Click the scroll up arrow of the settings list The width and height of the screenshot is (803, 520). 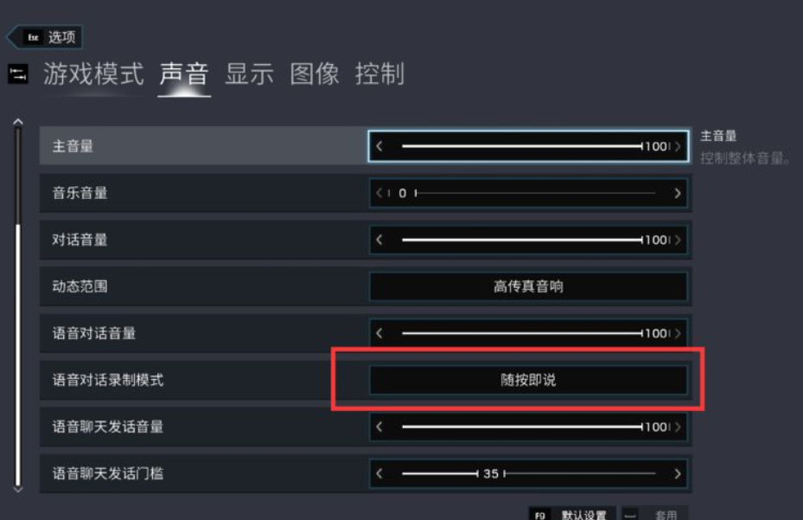[18, 122]
